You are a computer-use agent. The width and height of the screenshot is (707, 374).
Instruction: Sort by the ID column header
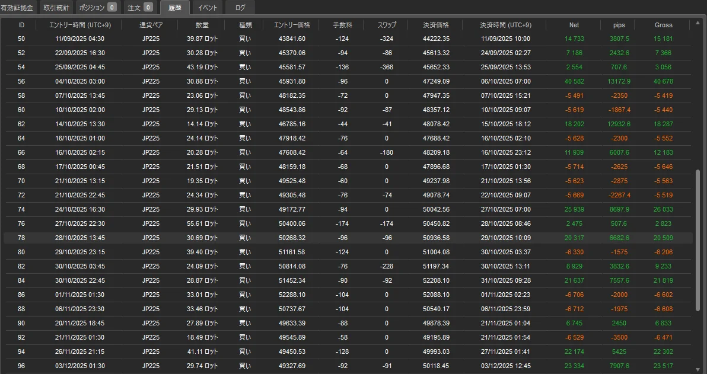22,25
